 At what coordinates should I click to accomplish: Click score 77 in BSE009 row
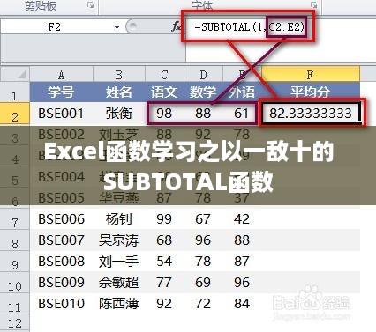pyautogui.click(x=164, y=283)
